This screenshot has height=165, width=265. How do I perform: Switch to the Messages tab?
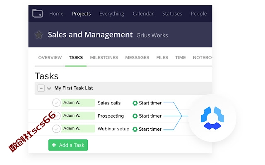[137, 58]
